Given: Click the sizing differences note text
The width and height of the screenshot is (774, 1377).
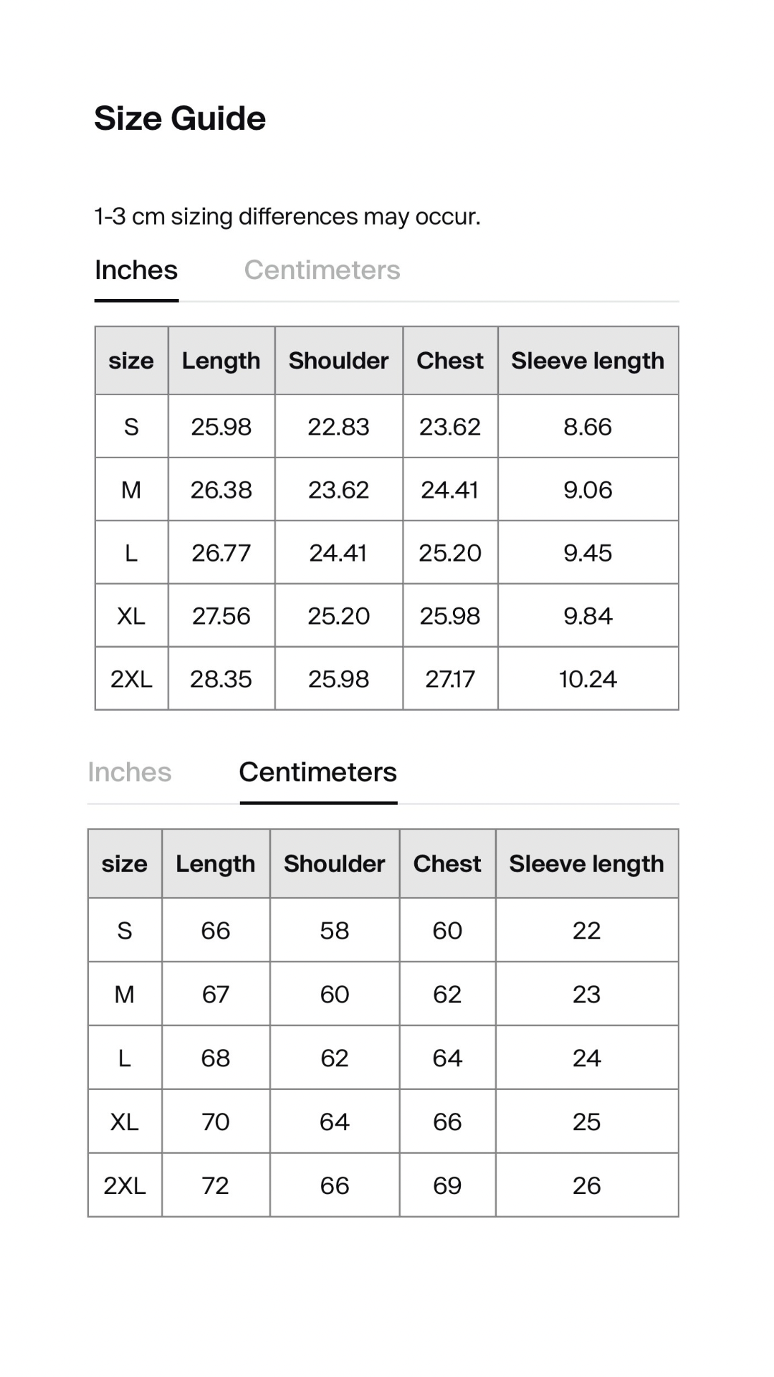Looking at the screenshot, I should (x=287, y=216).
